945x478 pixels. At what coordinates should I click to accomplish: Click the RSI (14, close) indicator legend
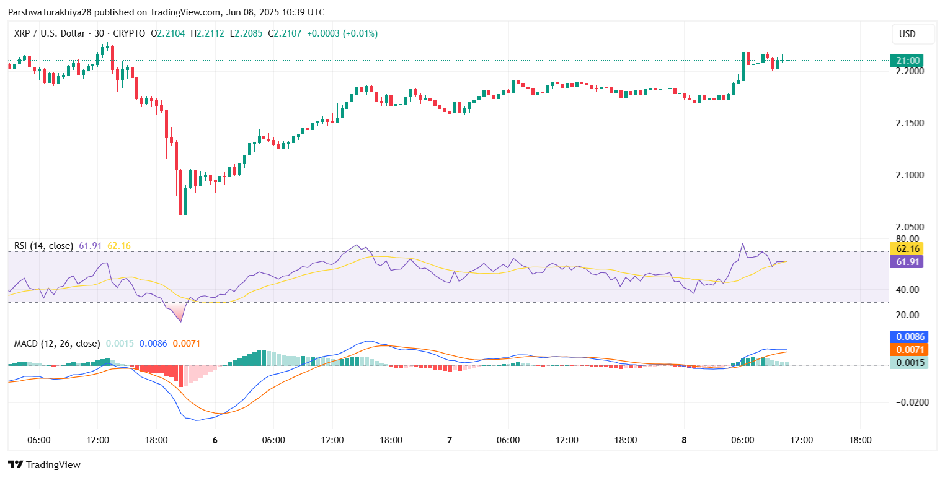pyautogui.click(x=43, y=246)
